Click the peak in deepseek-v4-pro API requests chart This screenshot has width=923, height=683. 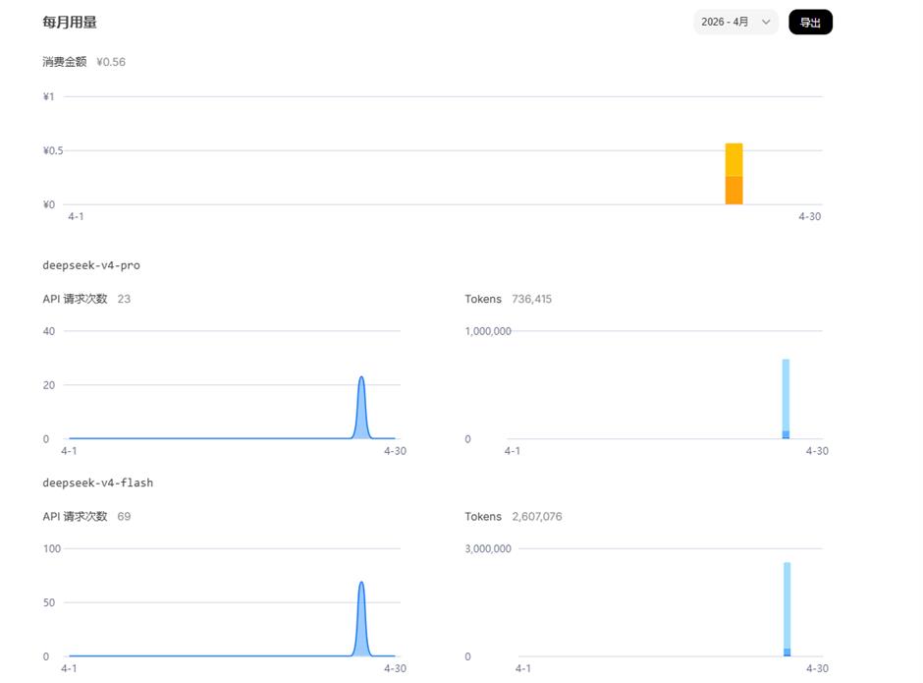[x=361, y=381]
